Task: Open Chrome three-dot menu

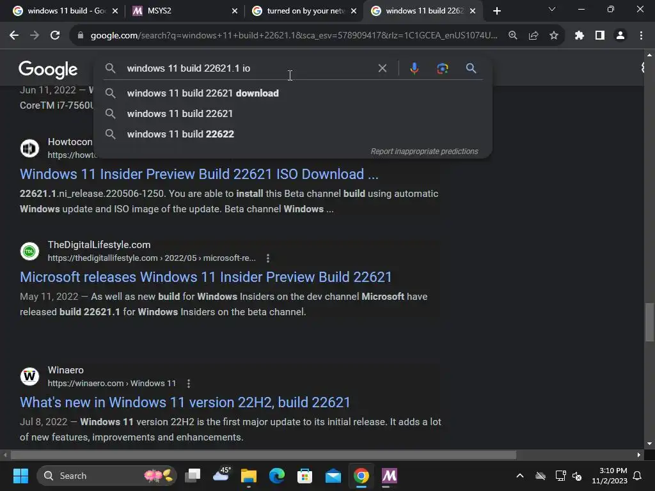Action: point(641,36)
